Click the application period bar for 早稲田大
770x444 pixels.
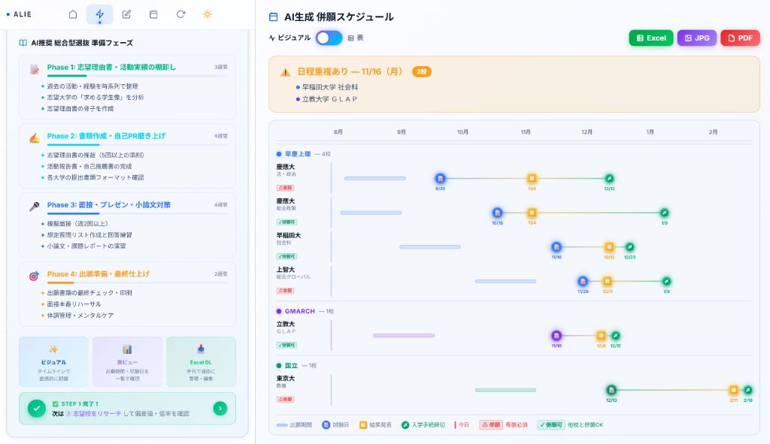[x=430, y=246]
